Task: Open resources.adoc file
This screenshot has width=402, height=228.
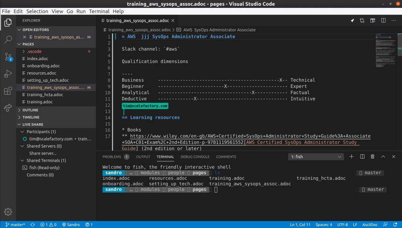Action: pos(56,73)
